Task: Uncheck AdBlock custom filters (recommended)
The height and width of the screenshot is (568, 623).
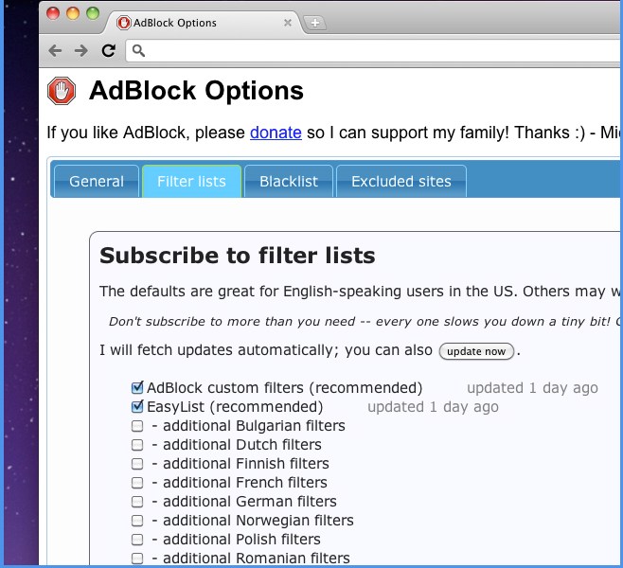Action: click(x=137, y=387)
